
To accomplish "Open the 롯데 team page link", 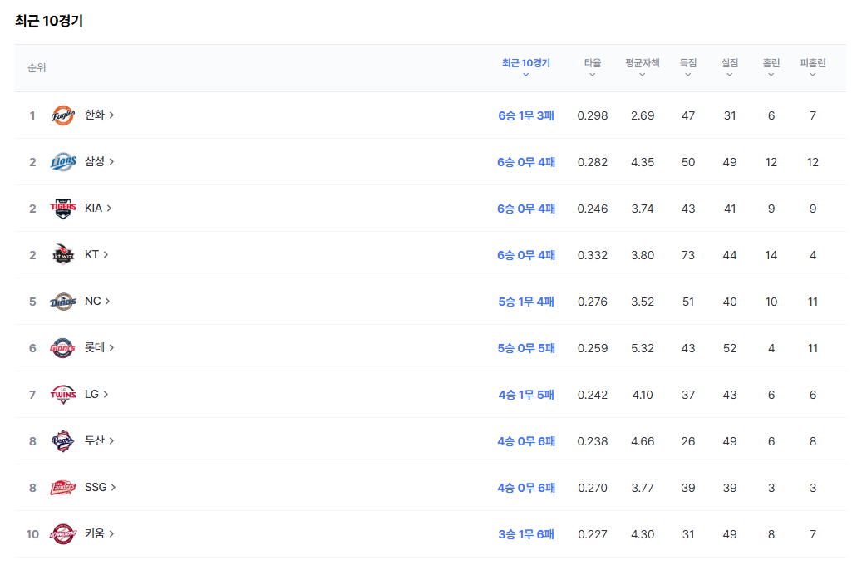I will (99, 347).
